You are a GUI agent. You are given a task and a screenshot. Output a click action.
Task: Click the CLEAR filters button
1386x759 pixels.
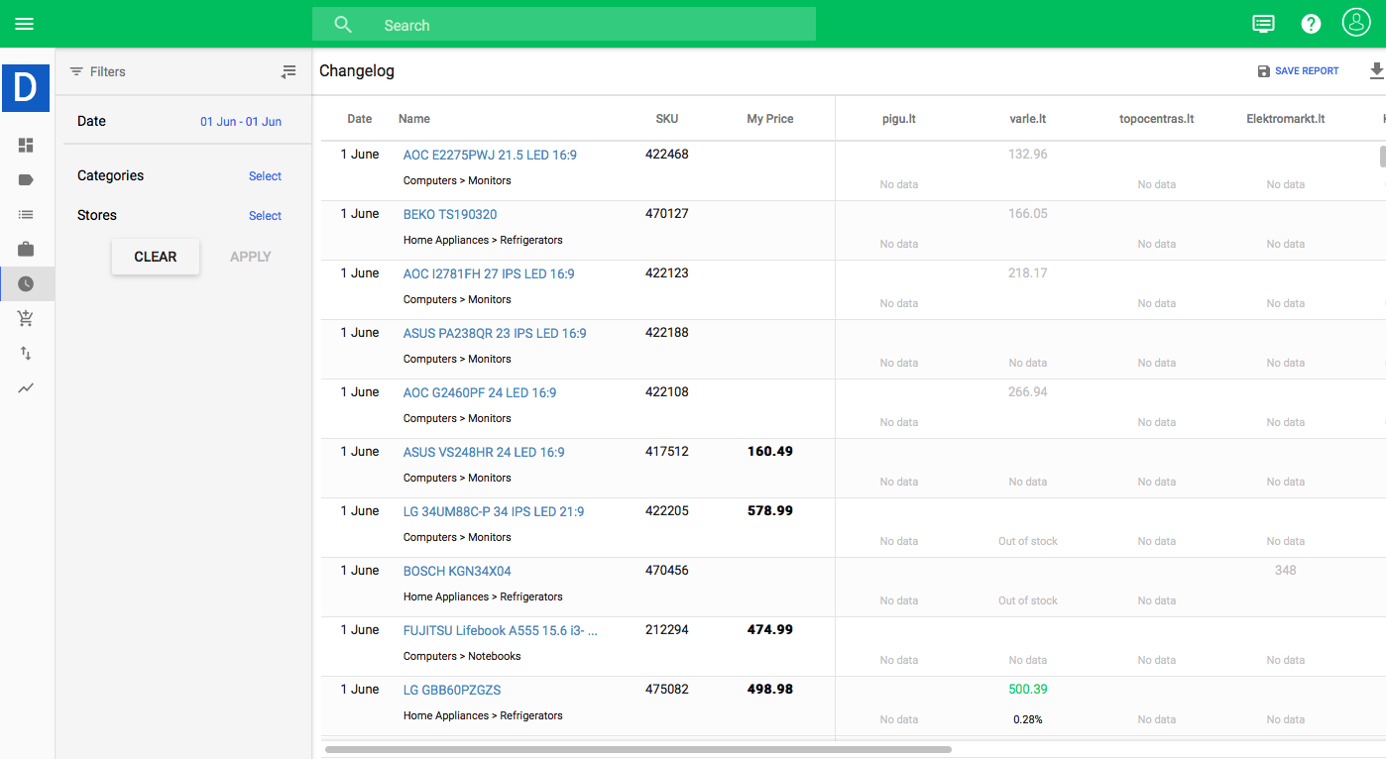(156, 257)
